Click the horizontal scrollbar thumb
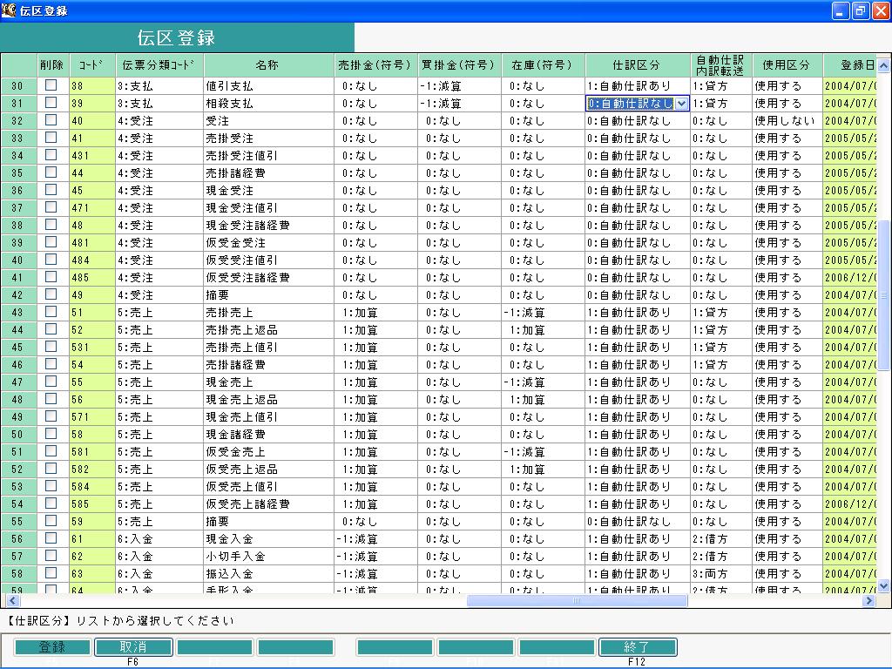The height and width of the screenshot is (669, 892). tap(577, 600)
